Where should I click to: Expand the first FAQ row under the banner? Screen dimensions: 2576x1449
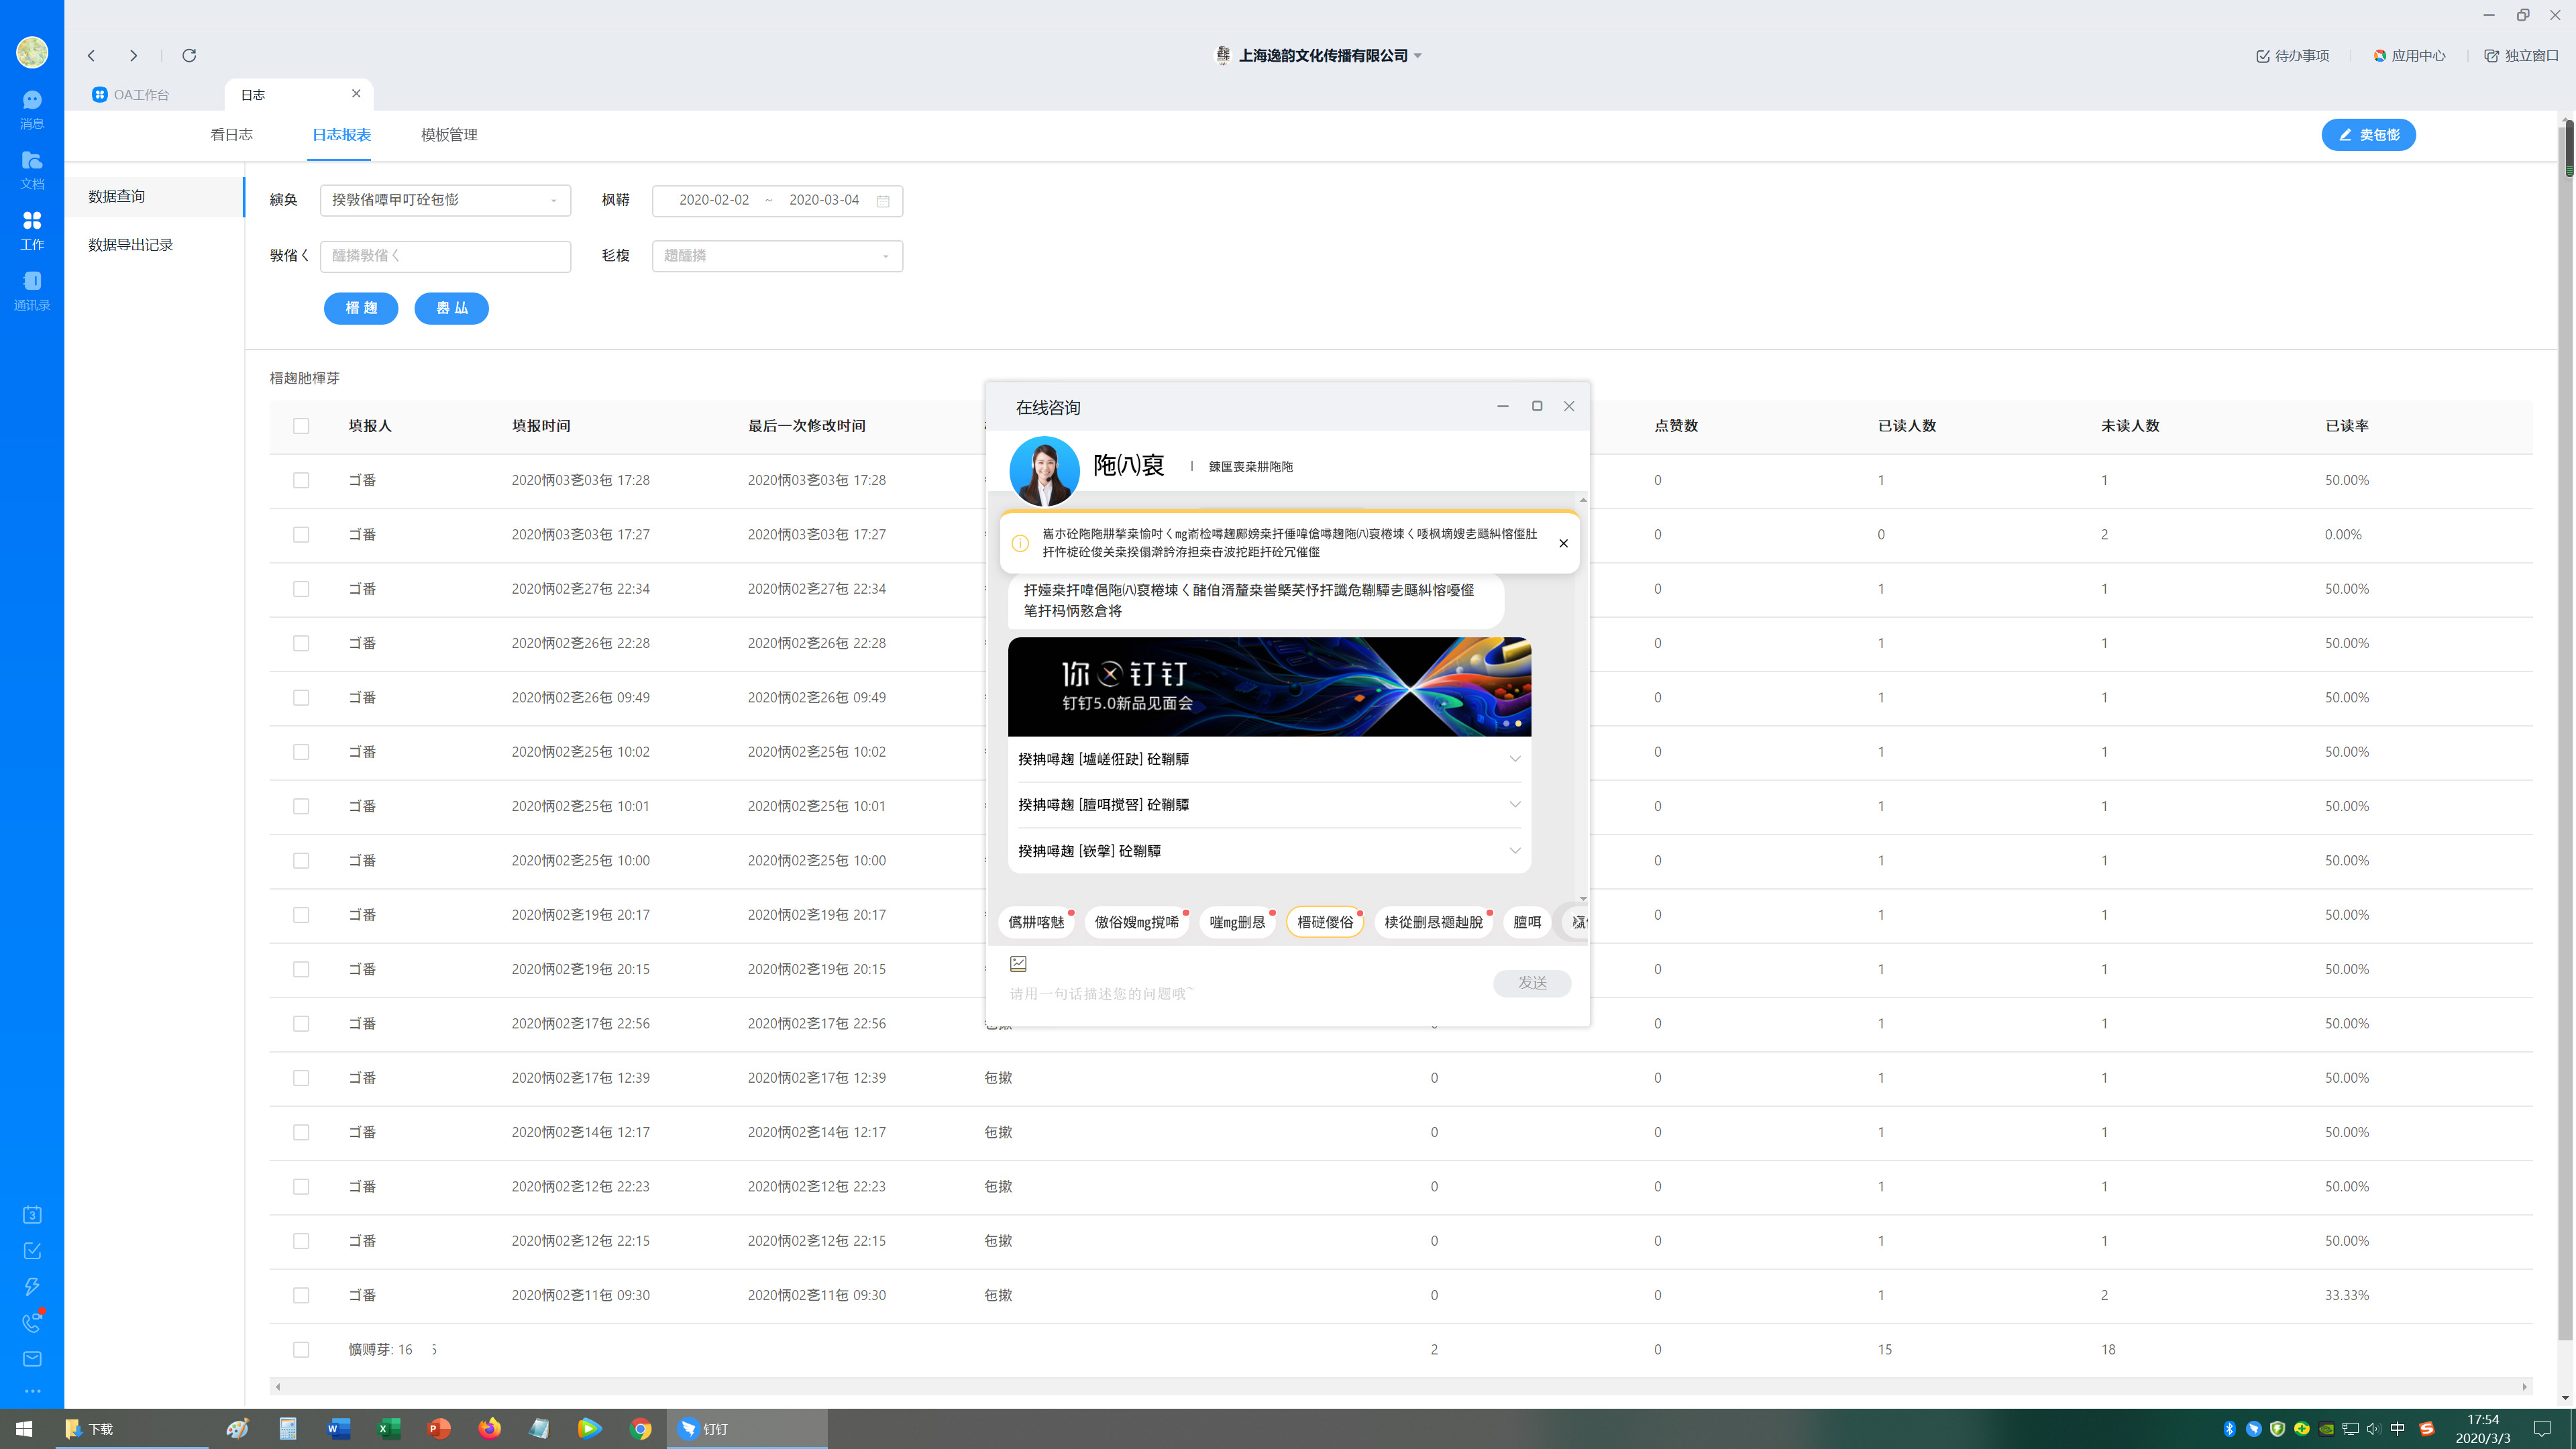[x=1269, y=759]
